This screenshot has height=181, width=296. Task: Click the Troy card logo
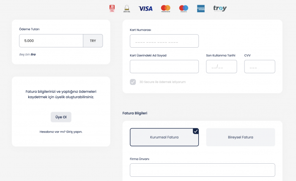pos(220,8)
